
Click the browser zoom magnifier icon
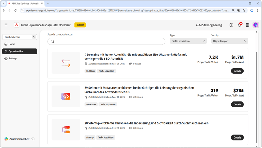pos(233,10)
